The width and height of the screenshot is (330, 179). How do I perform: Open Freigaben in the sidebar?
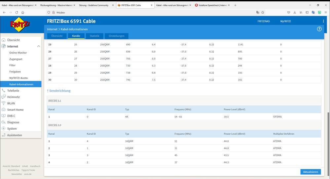15,72
